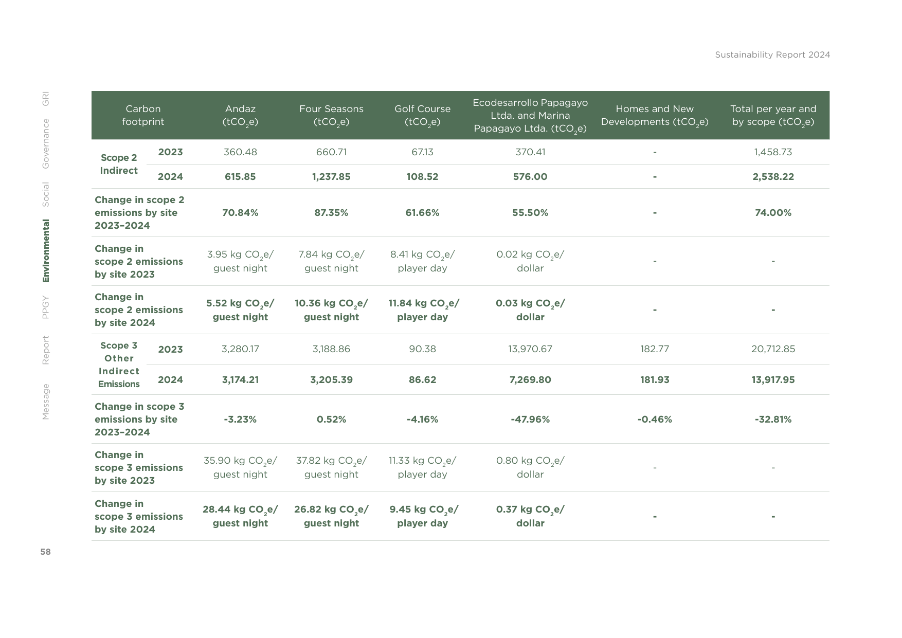Click the -32.81% total change cell

pyautogui.click(x=773, y=420)
